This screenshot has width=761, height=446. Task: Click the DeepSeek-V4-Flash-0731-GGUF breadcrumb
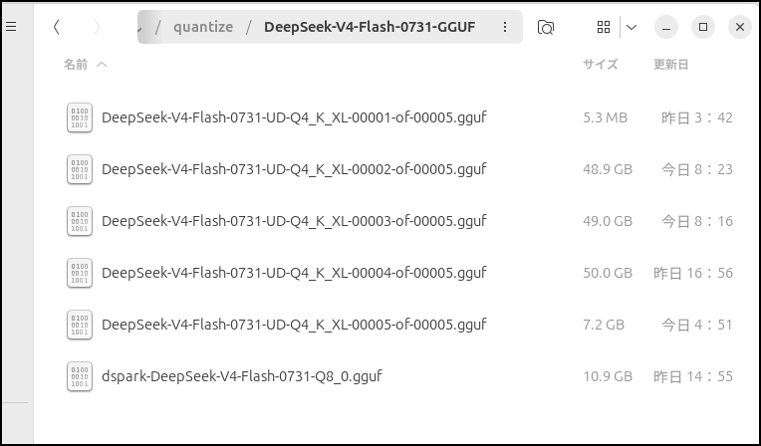coord(370,27)
